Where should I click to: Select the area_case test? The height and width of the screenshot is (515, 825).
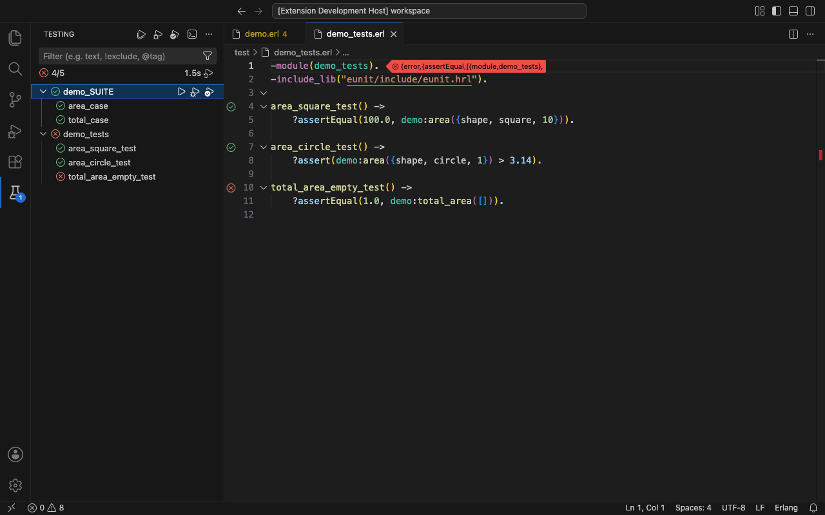pos(88,106)
